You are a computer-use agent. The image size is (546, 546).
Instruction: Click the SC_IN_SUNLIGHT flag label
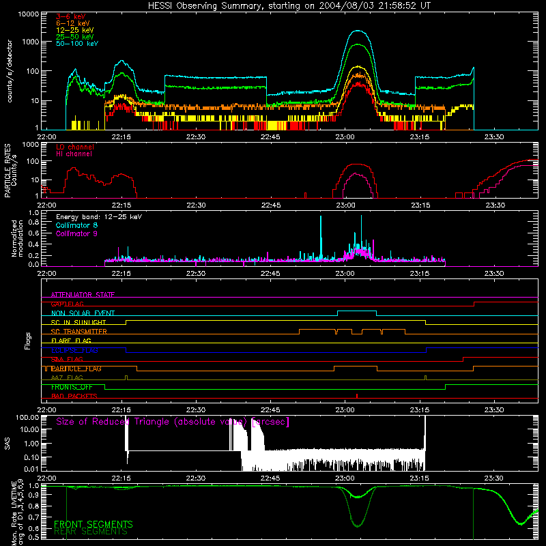coord(78,322)
